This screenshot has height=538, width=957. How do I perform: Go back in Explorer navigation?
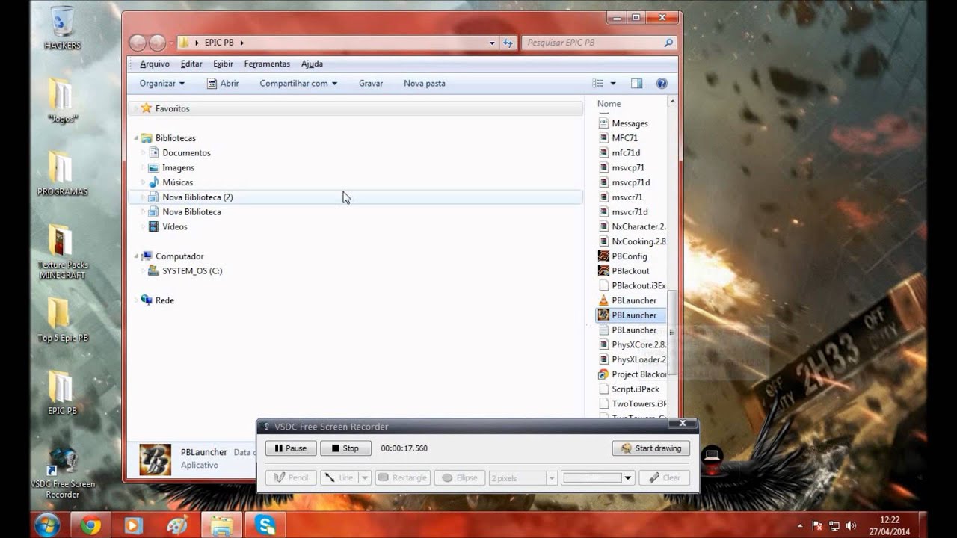click(138, 43)
